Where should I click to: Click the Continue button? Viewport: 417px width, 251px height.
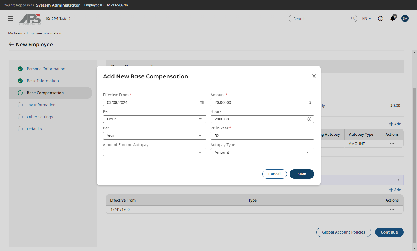[389, 232]
